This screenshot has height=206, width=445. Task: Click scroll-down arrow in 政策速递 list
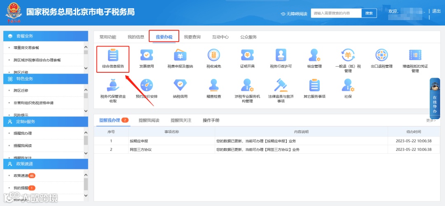click(86, 196)
